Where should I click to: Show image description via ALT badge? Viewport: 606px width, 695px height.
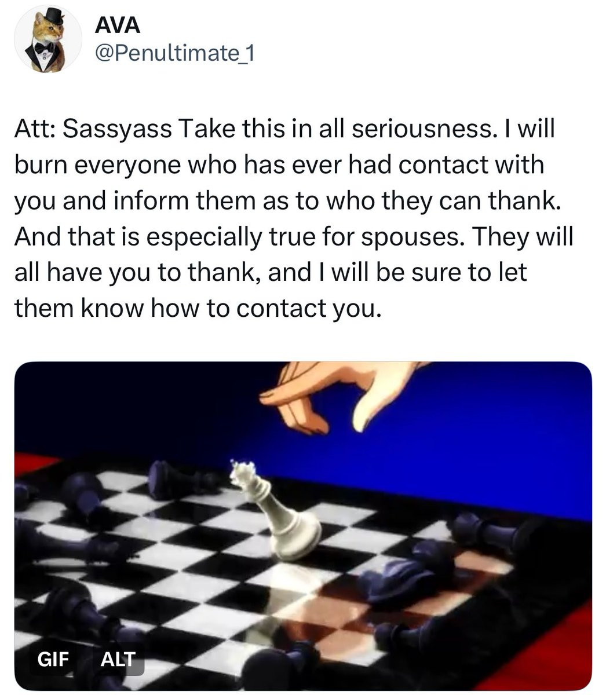[x=118, y=659]
